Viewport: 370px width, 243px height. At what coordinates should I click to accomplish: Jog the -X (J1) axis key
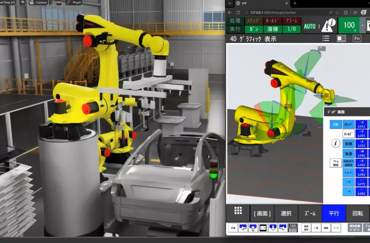[361, 124]
